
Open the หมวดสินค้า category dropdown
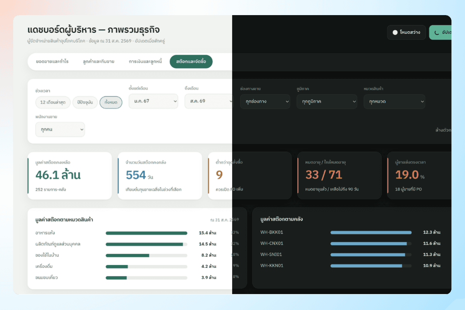pos(394,102)
